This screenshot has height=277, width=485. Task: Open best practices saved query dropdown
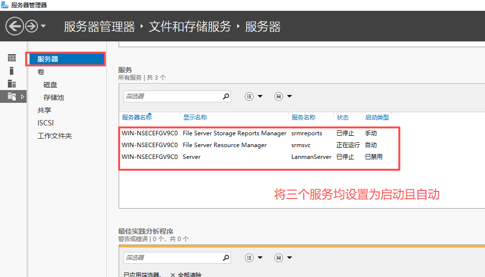pyautogui.click(x=283, y=257)
